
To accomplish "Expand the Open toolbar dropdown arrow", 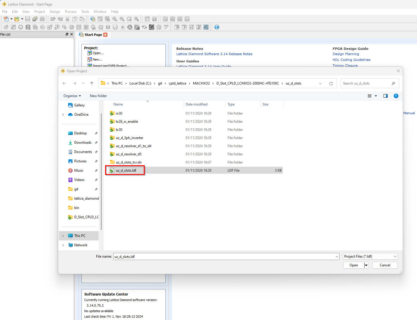I will [x=22, y=19].
